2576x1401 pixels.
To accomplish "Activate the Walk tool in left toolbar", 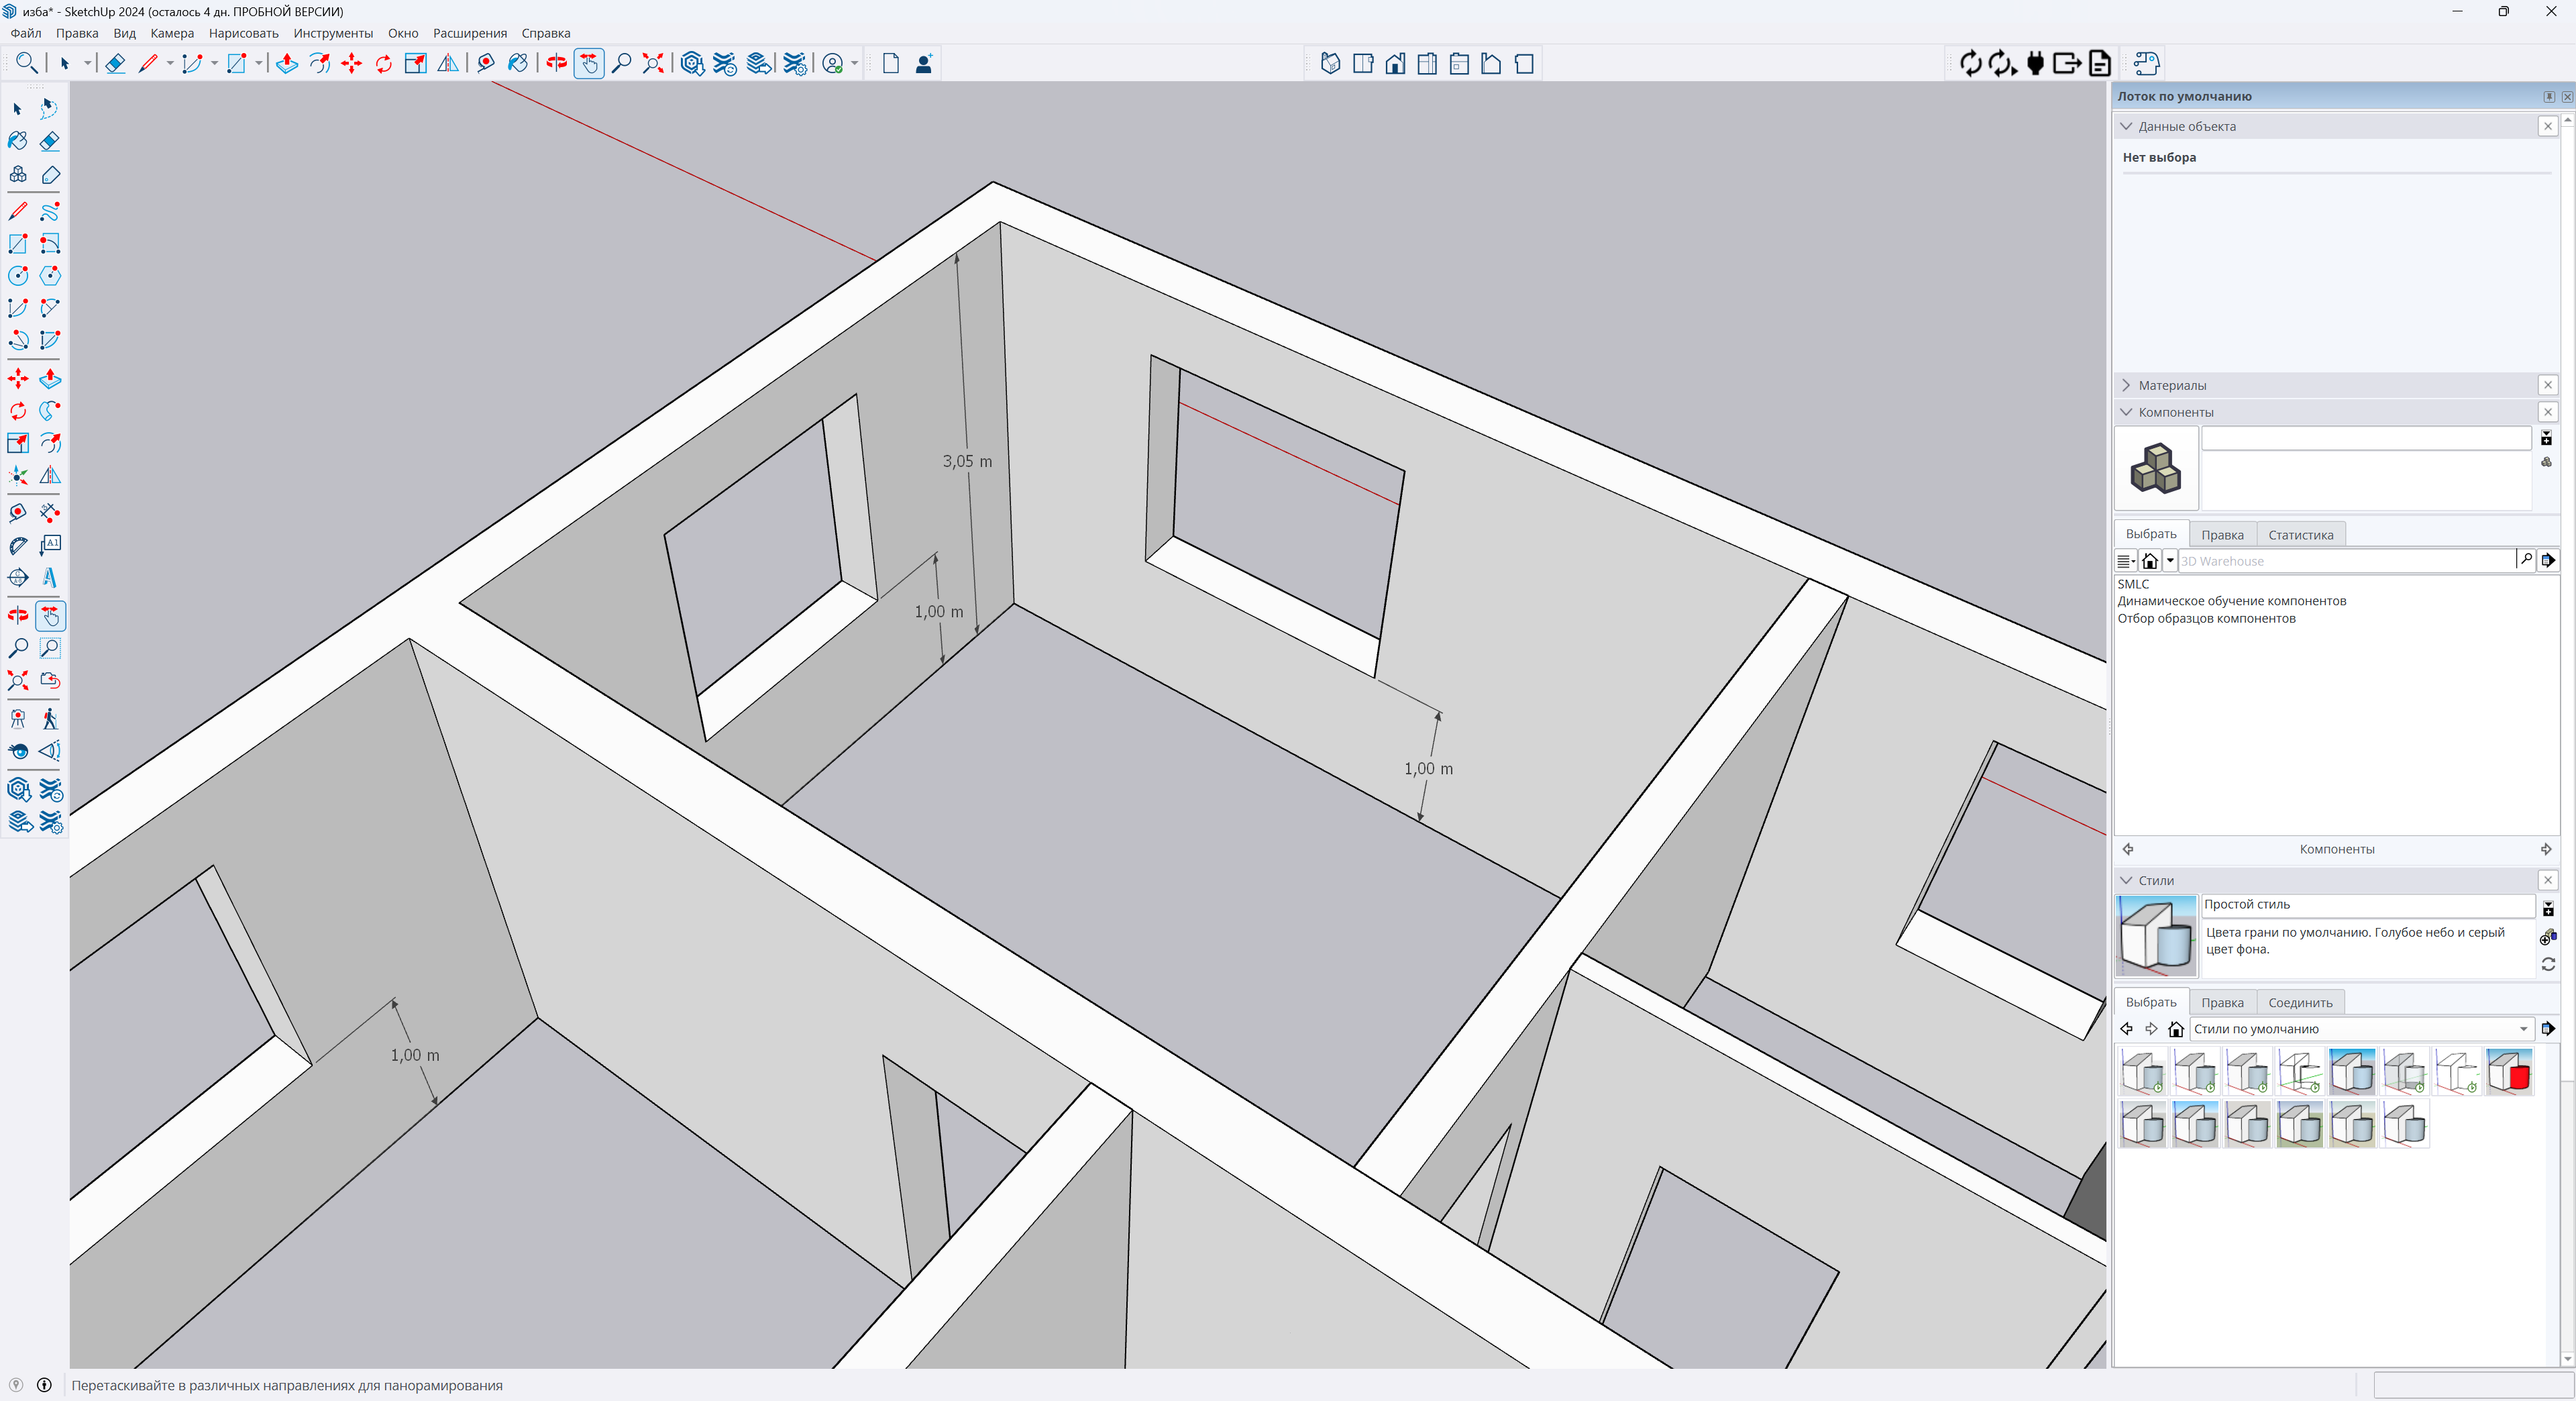I will [50, 718].
